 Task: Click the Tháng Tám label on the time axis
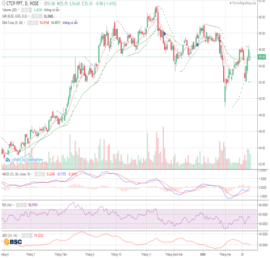tap(61, 254)
